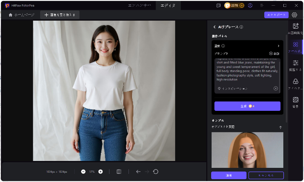The image size is (304, 182).
Task: Click the Cancel button
Action: pos(266,175)
